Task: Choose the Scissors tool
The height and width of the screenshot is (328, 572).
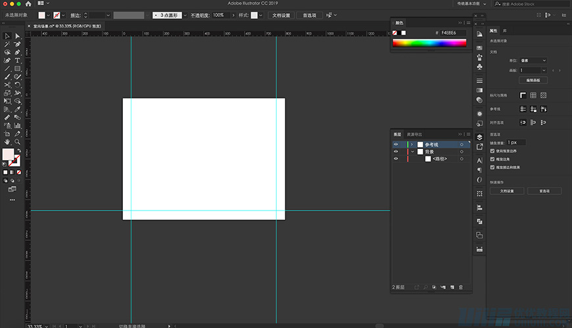Action: (7, 85)
